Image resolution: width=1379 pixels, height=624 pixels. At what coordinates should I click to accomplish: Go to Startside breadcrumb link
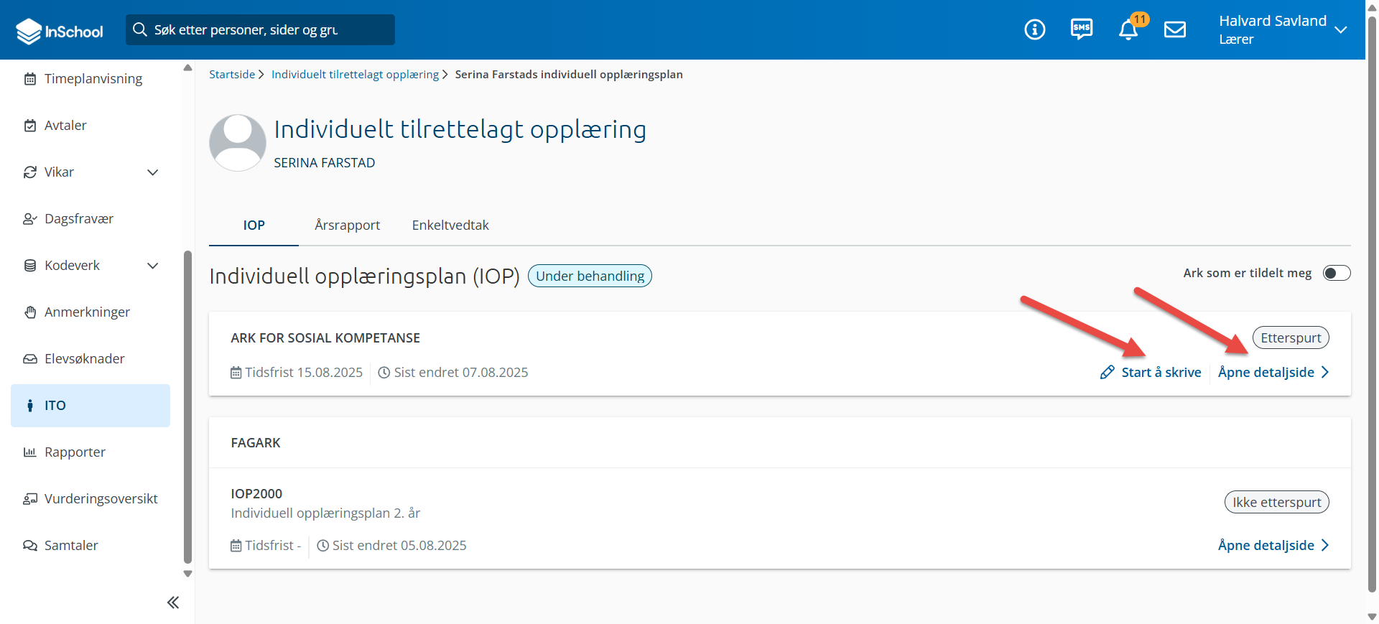coord(232,75)
